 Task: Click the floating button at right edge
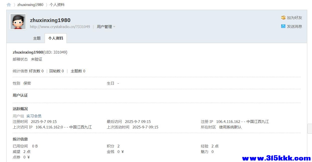pos(310,129)
